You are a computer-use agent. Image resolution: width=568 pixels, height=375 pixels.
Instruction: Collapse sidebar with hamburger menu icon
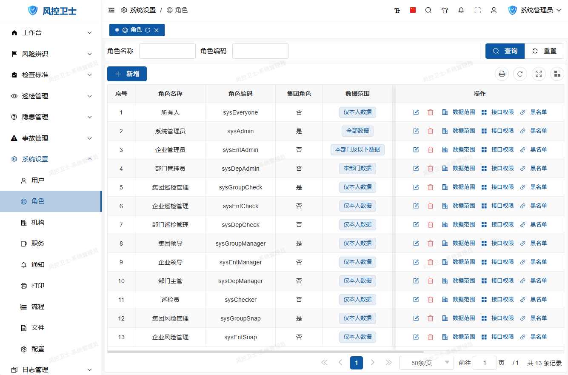click(x=111, y=10)
